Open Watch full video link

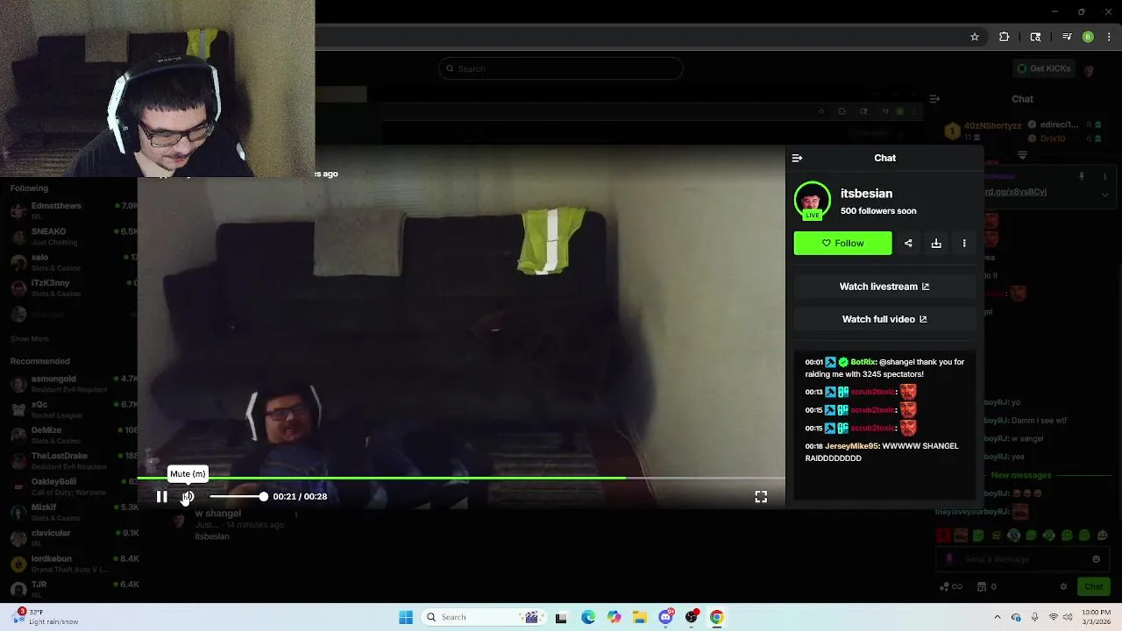coord(884,319)
